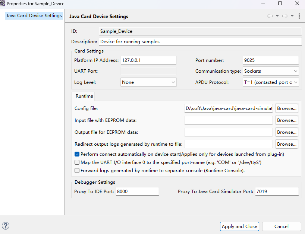Click Browse next to Config file
305x234 pixels.
click(x=287, y=108)
